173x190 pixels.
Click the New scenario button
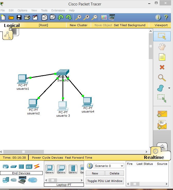point(95,173)
